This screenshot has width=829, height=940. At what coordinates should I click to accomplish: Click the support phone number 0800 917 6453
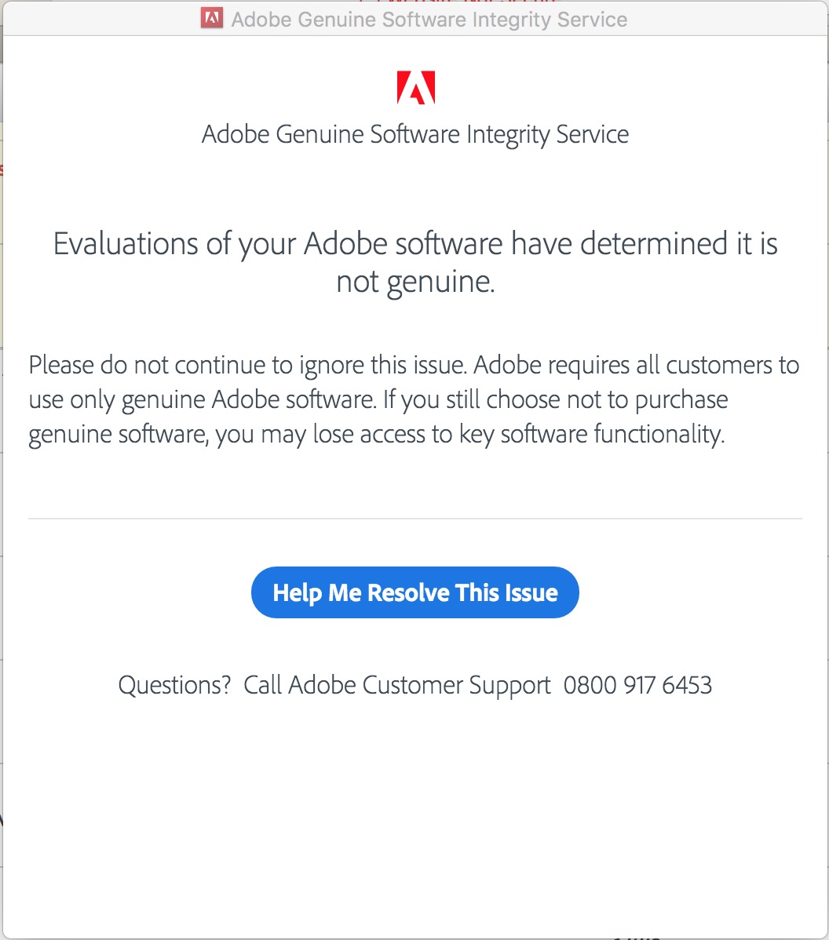(637, 685)
